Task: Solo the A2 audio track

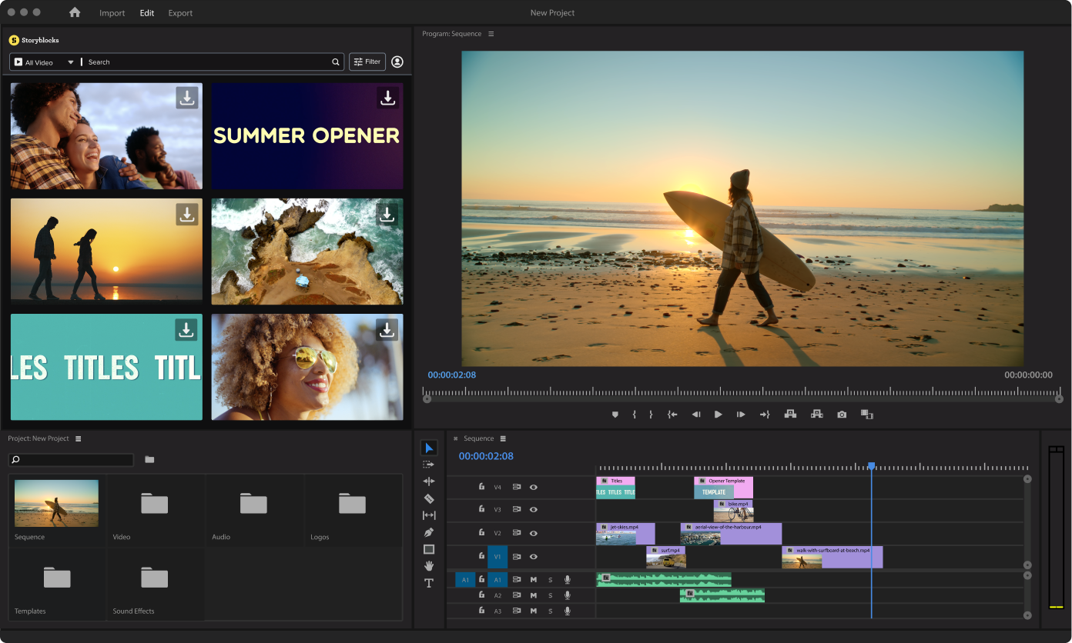Action: pos(551,595)
